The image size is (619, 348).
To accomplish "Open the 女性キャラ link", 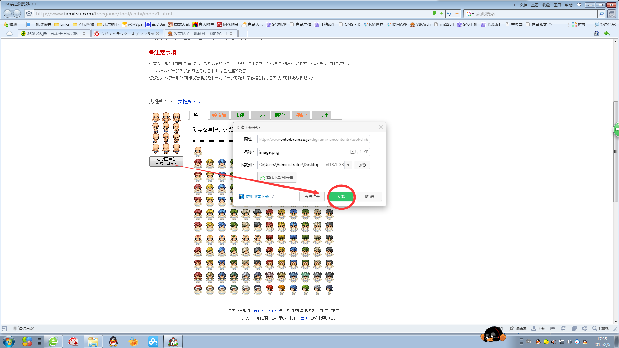I will click(x=189, y=101).
